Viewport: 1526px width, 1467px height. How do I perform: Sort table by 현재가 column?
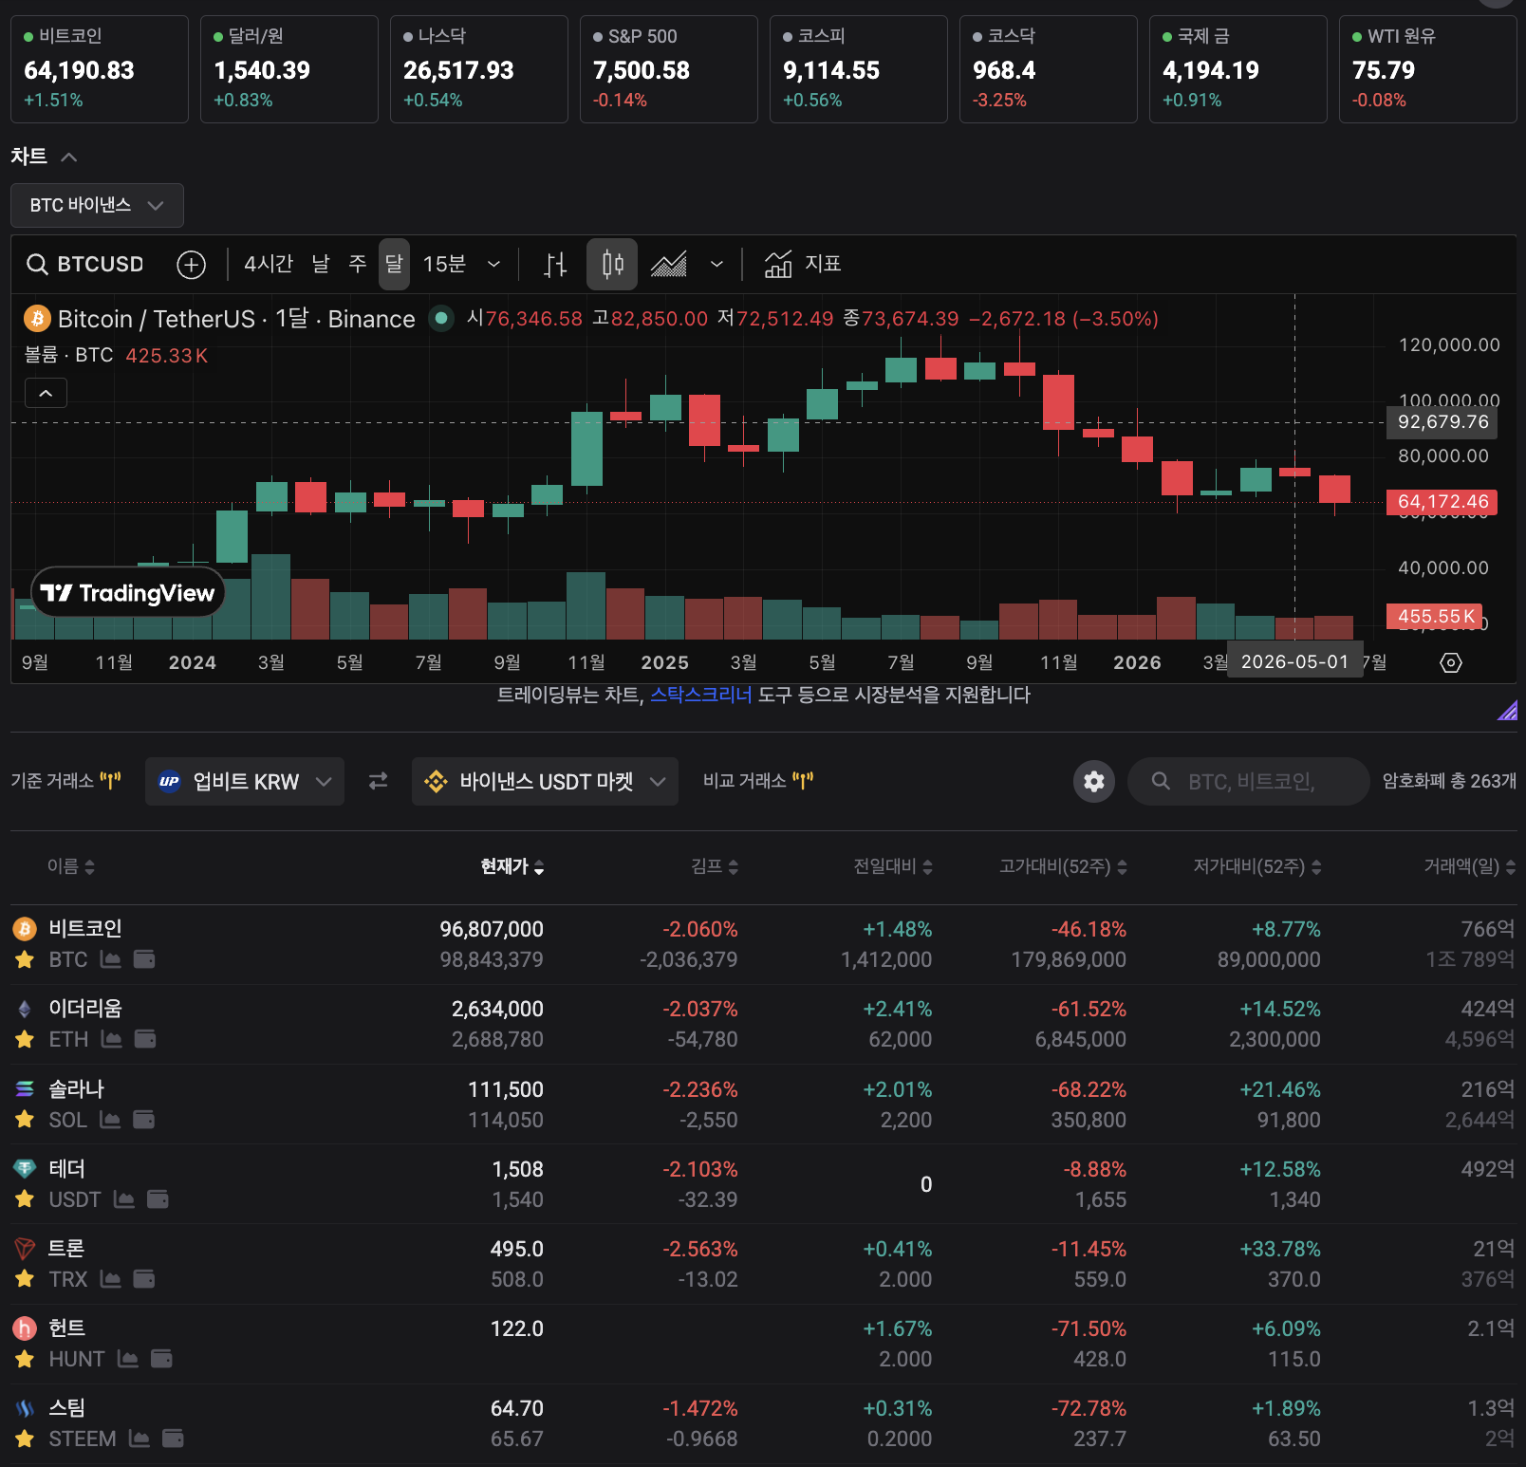click(x=512, y=866)
